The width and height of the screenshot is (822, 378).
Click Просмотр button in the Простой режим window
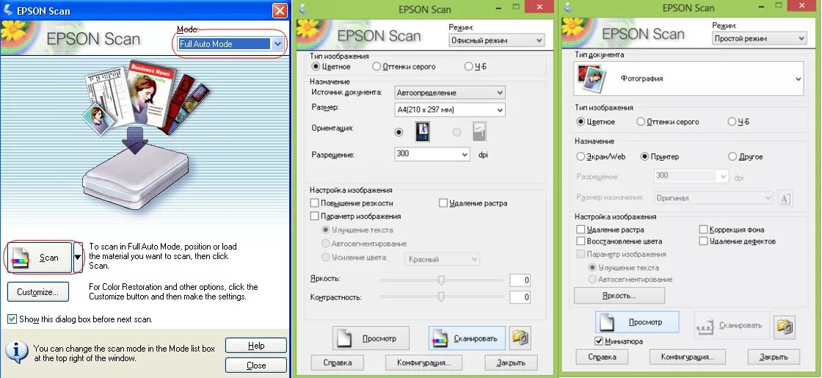[x=637, y=322]
